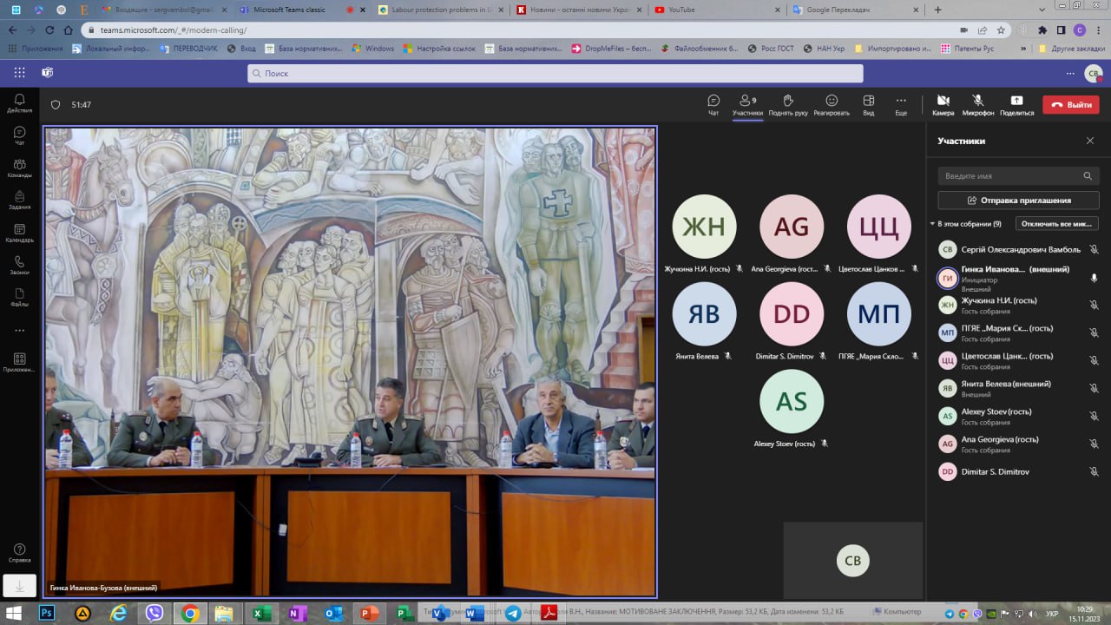The image size is (1111, 625).
Task: Open Chrome extensions puzzle icon
Action: [x=1042, y=30]
